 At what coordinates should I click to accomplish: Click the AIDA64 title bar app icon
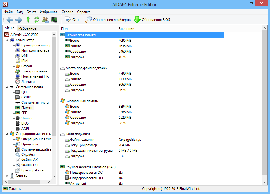5,4
